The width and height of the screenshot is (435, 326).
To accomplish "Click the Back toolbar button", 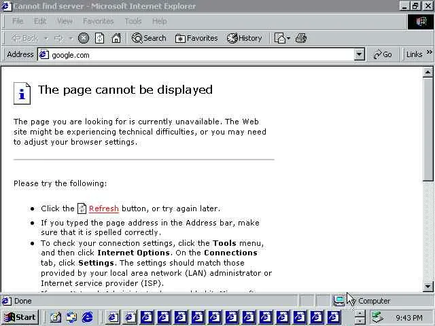I will coord(25,38).
